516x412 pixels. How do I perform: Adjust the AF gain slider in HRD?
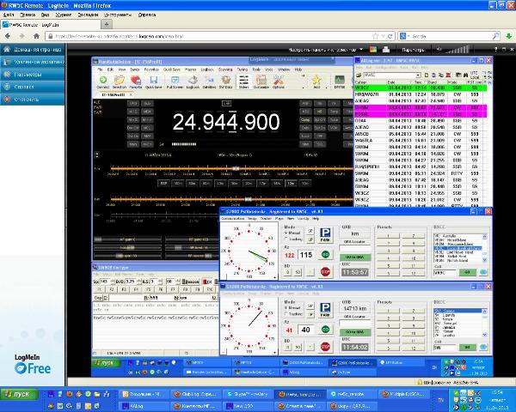coord(127,239)
